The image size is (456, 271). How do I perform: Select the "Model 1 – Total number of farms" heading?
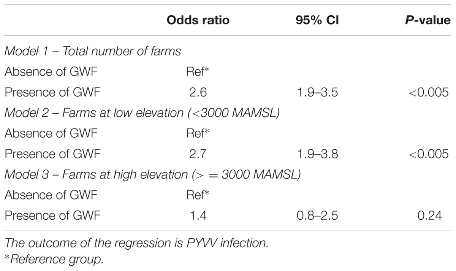point(93,51)
